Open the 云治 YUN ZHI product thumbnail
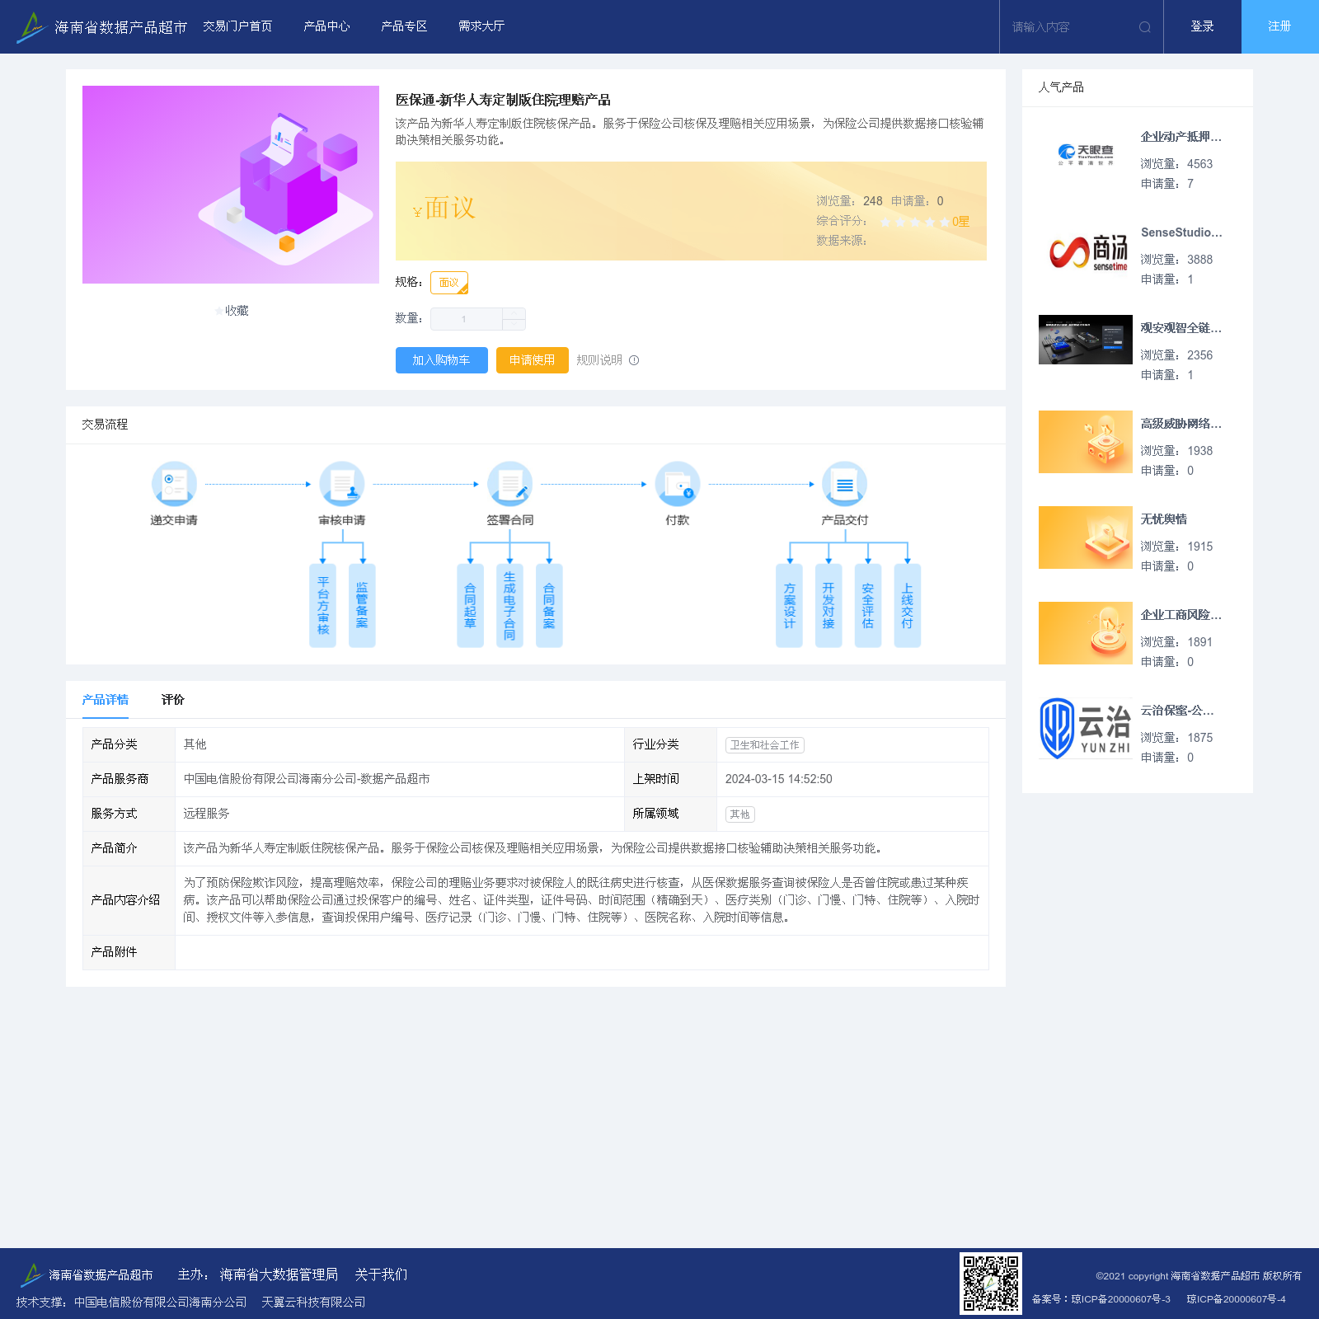This screenshot has width=1319, height=1319. tap(1086, 729)
